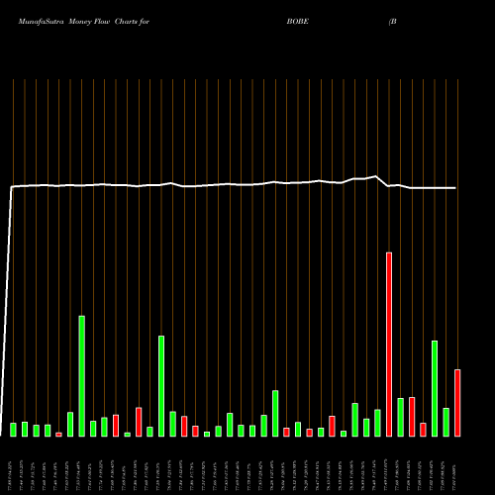Select the tallest red money flow bar
Image resolution: width=495 pixels, height=495 pixels.
point(389,345)
